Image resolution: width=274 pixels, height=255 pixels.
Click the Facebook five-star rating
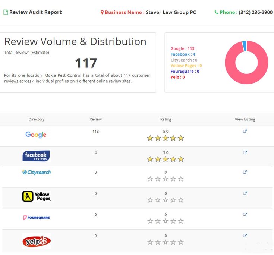pyautogui.click(x=166, y=159)
